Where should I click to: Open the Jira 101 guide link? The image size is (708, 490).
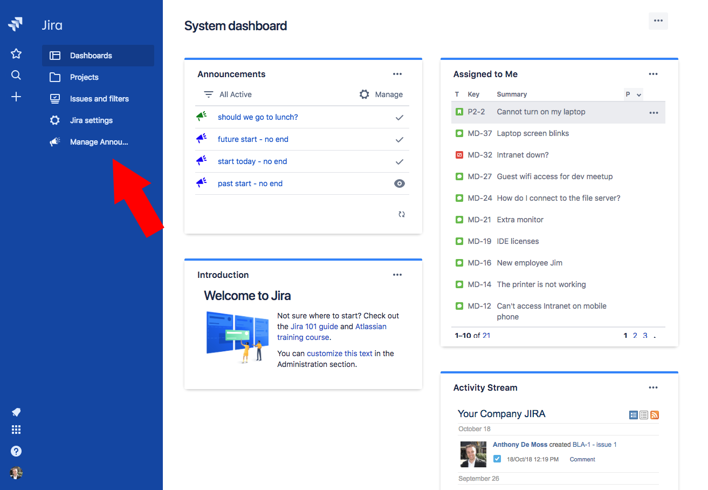pyautogui.click(x=314, y=326)
